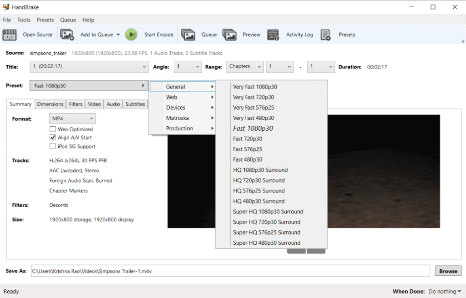
Task: Click the Browse button
Action: click(x=448, y=271)
